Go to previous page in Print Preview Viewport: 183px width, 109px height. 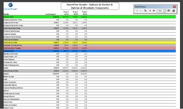(x=141, y=11)
